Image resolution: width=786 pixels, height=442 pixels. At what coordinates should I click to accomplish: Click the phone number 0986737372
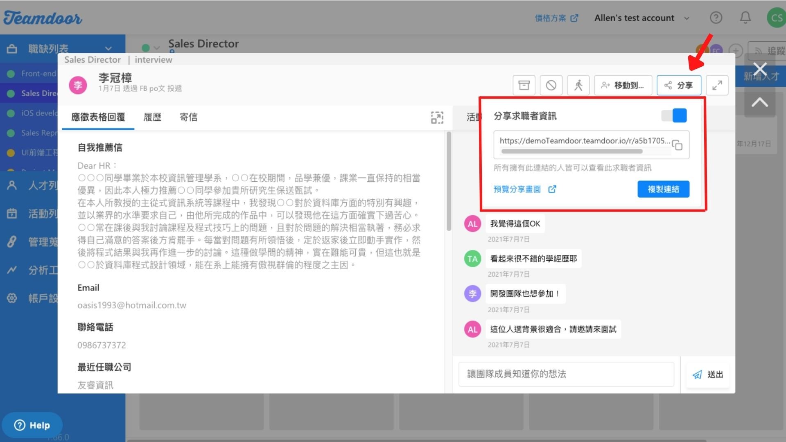102,345
